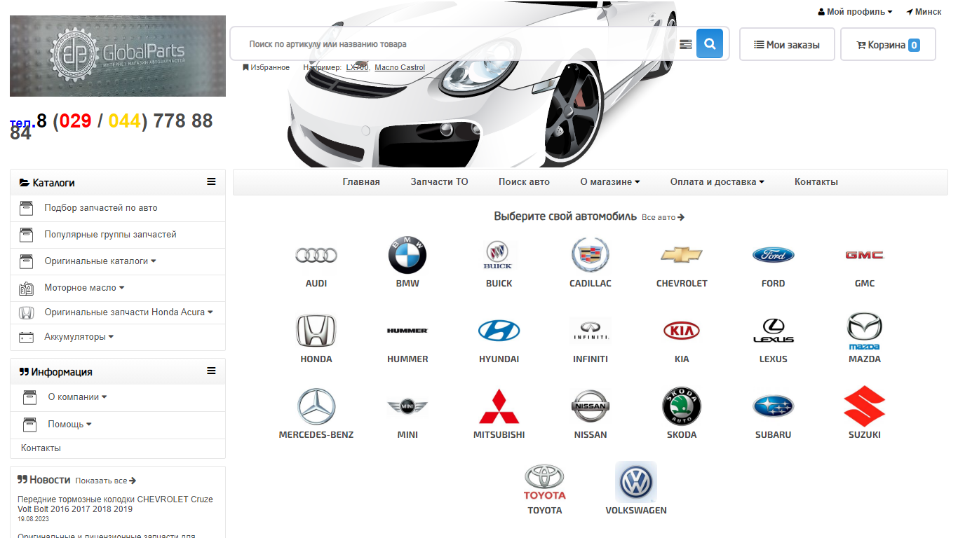
Task: Expand the Помощь submenu
Action: [x=69, y=425]
